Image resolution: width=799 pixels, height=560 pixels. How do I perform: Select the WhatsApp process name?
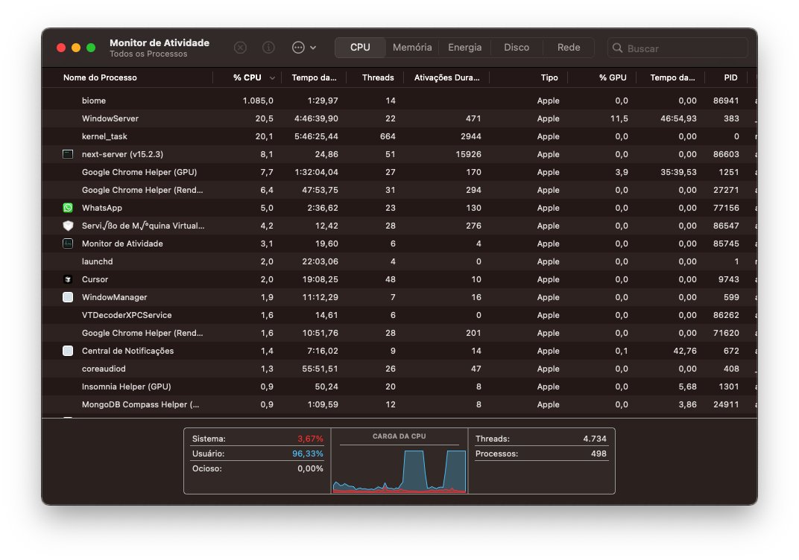[x=102, y=208]
